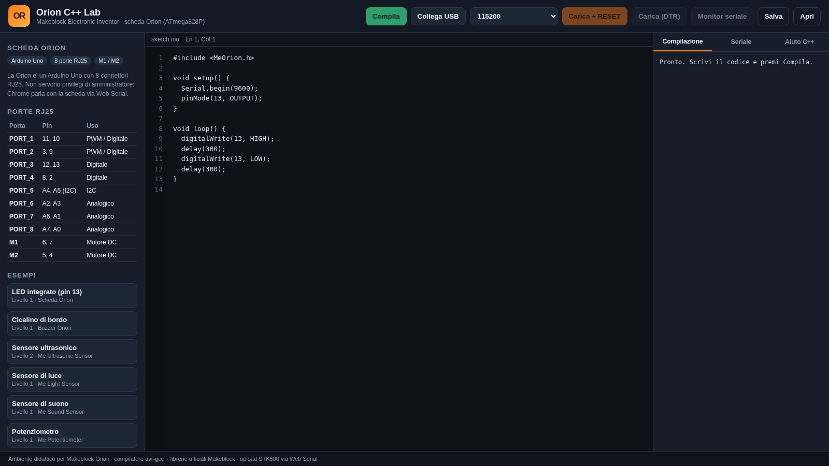Select the PORT_1 table row
Image resolution: width=829 pixels, height=466 pixels.
click(x=72, y=139)
